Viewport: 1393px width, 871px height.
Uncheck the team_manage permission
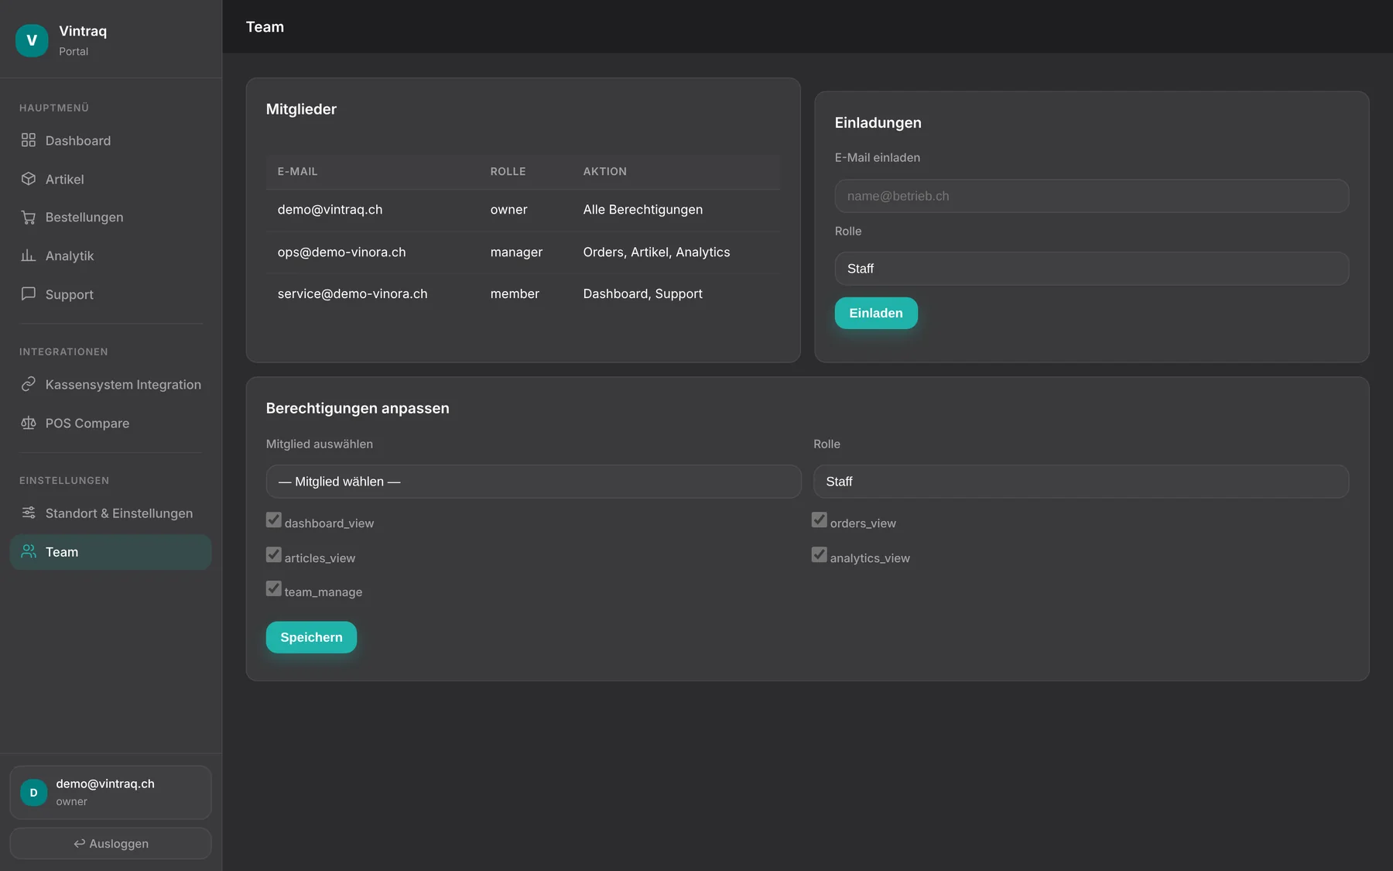pos(274,589)
